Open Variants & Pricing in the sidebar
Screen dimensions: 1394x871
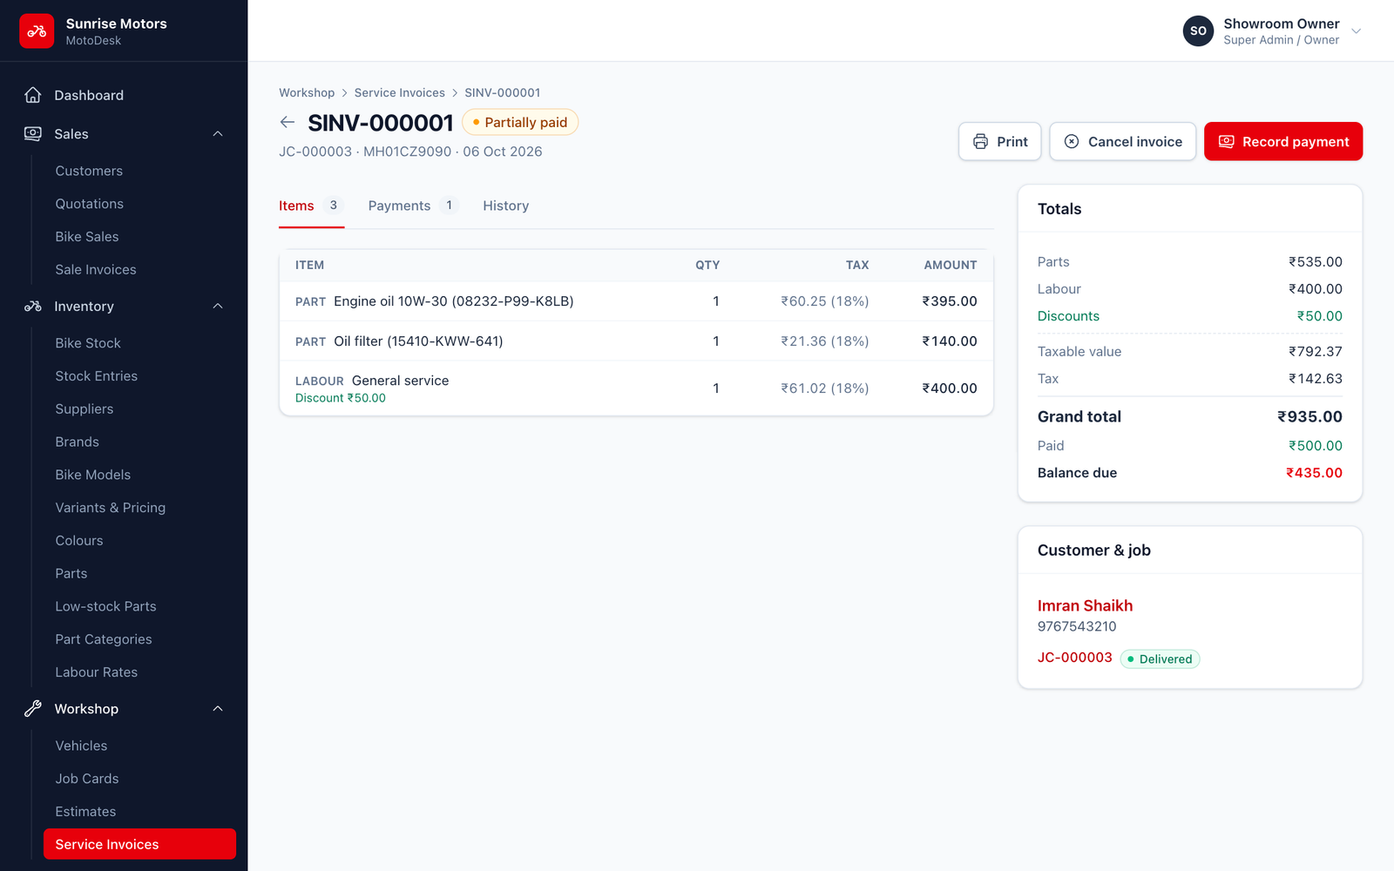click(110, 508)
